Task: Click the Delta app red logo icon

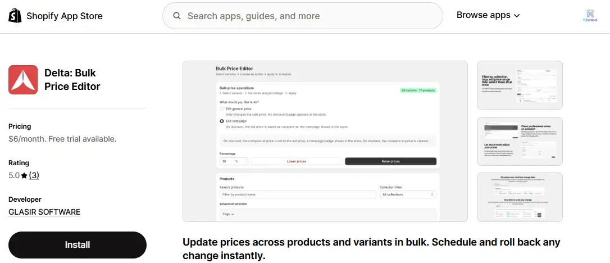Action: pyautogui.click(x=23, y=80)
